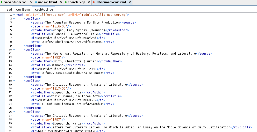
Task: Place cursor in Morgan, Lady Sydney author text
Action: click(x=79, y=30)
